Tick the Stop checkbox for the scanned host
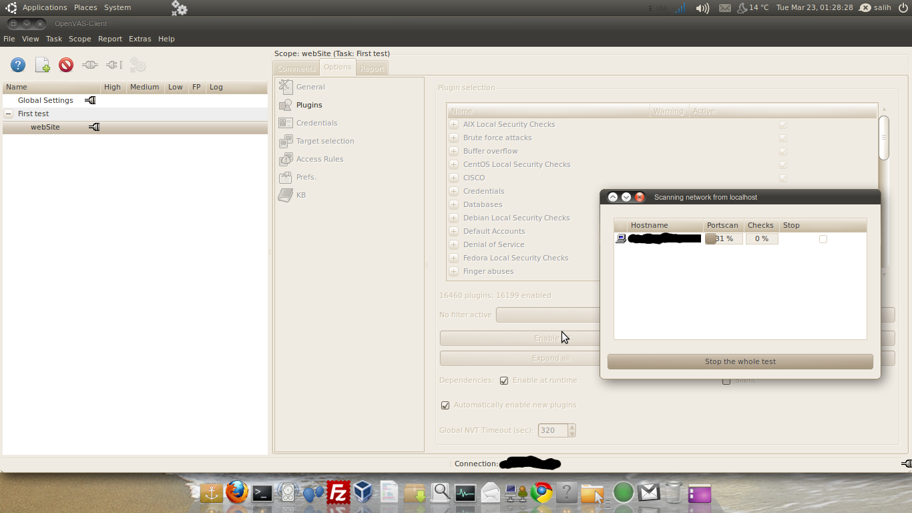Screen dimensions: 912x513 [823, 239]
